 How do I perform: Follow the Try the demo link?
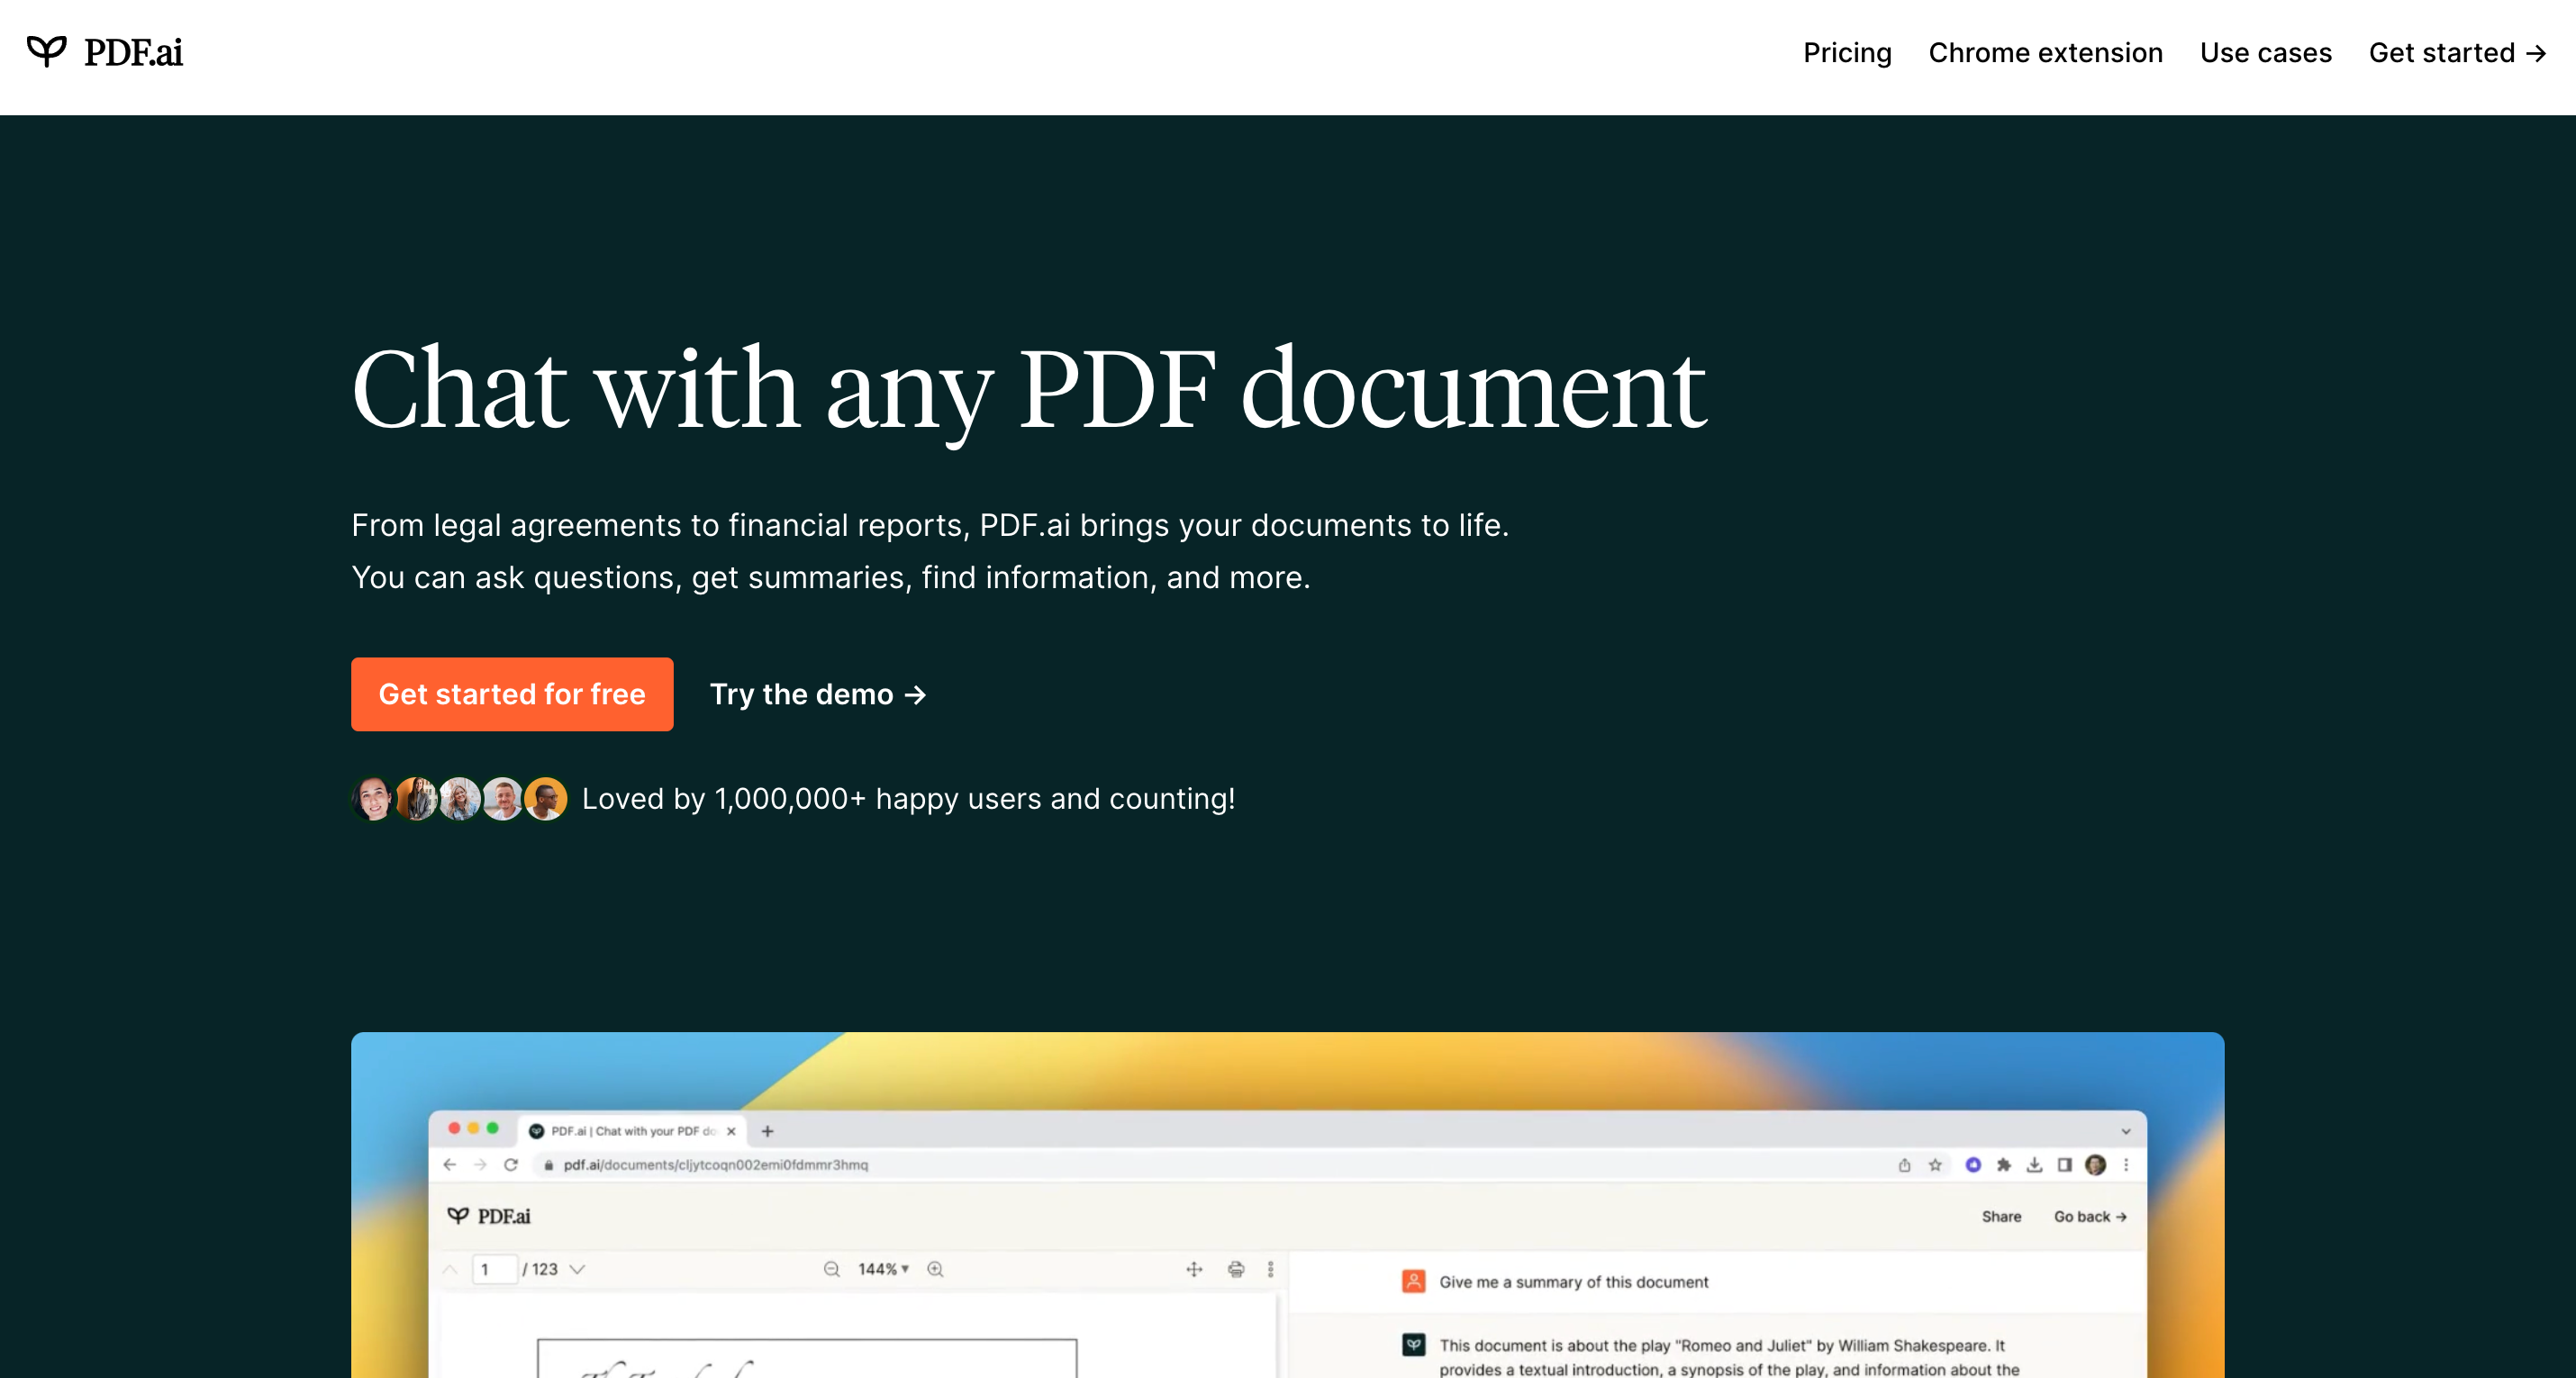817,694
